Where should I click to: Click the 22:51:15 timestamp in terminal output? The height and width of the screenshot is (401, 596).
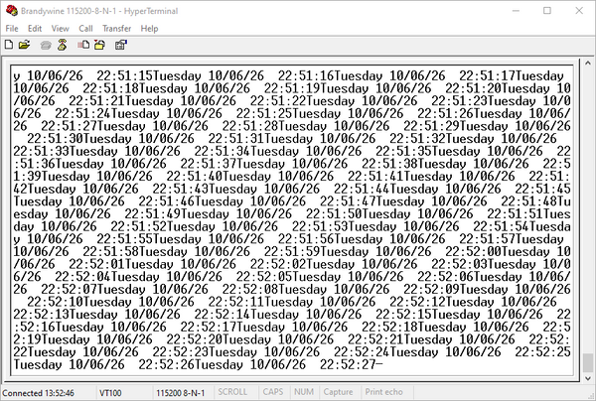pos(124,75)
